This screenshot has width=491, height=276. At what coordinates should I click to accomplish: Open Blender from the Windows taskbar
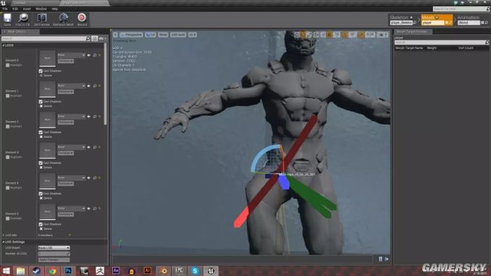(x=163, y=270)
